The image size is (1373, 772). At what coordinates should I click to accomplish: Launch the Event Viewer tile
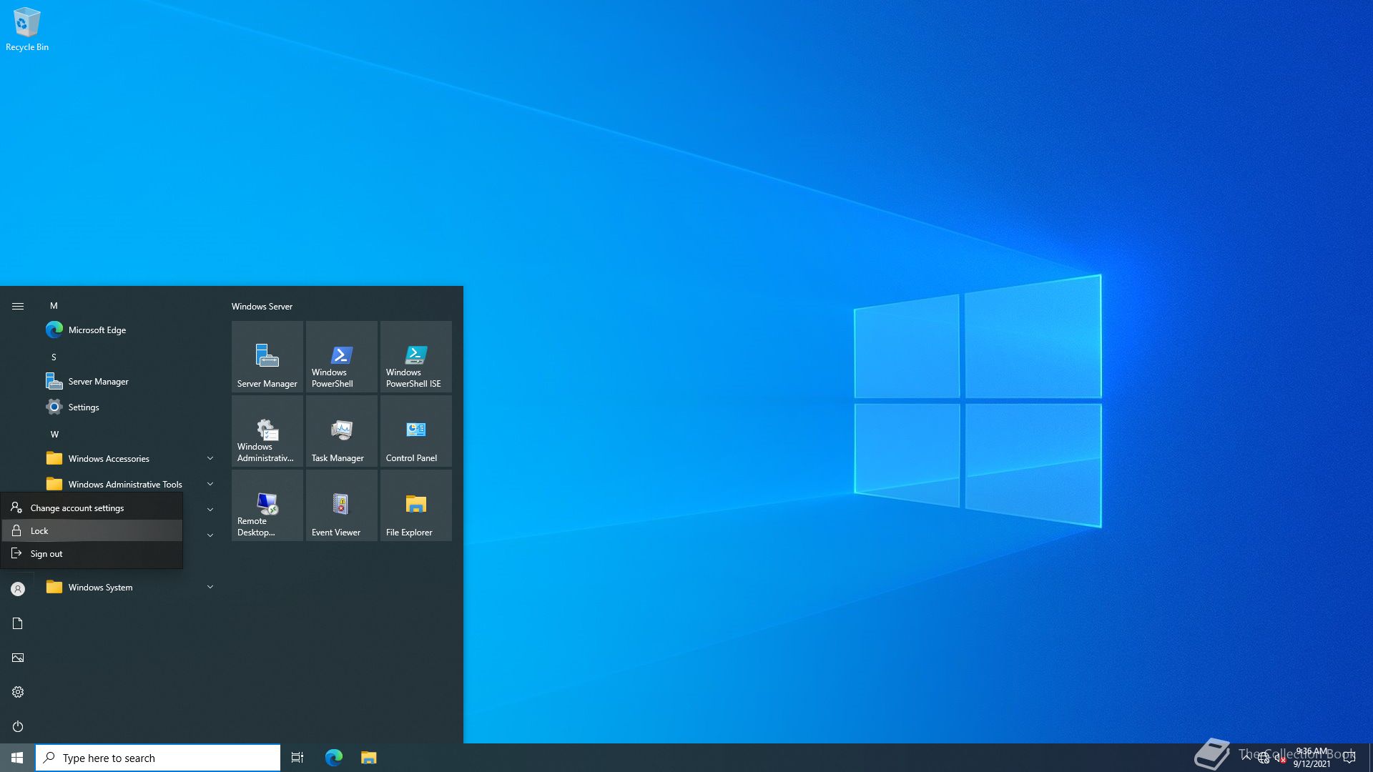point(341,505)
